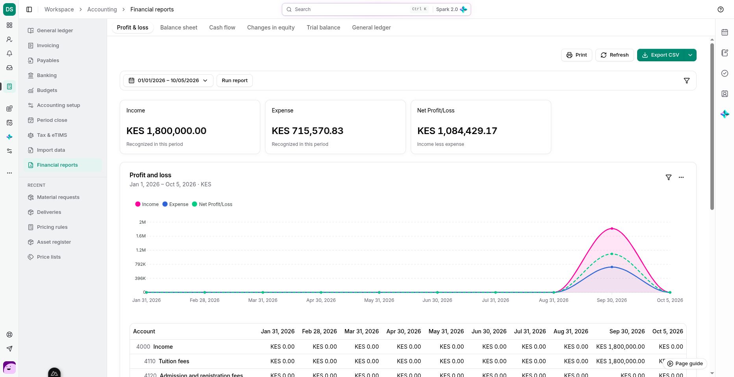
Task: Click the Profit and loss chart filter icon
Action: [x=669, y=177]
